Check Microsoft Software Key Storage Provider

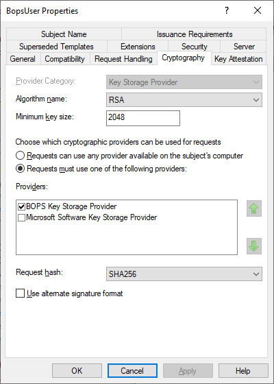(21, 217)
